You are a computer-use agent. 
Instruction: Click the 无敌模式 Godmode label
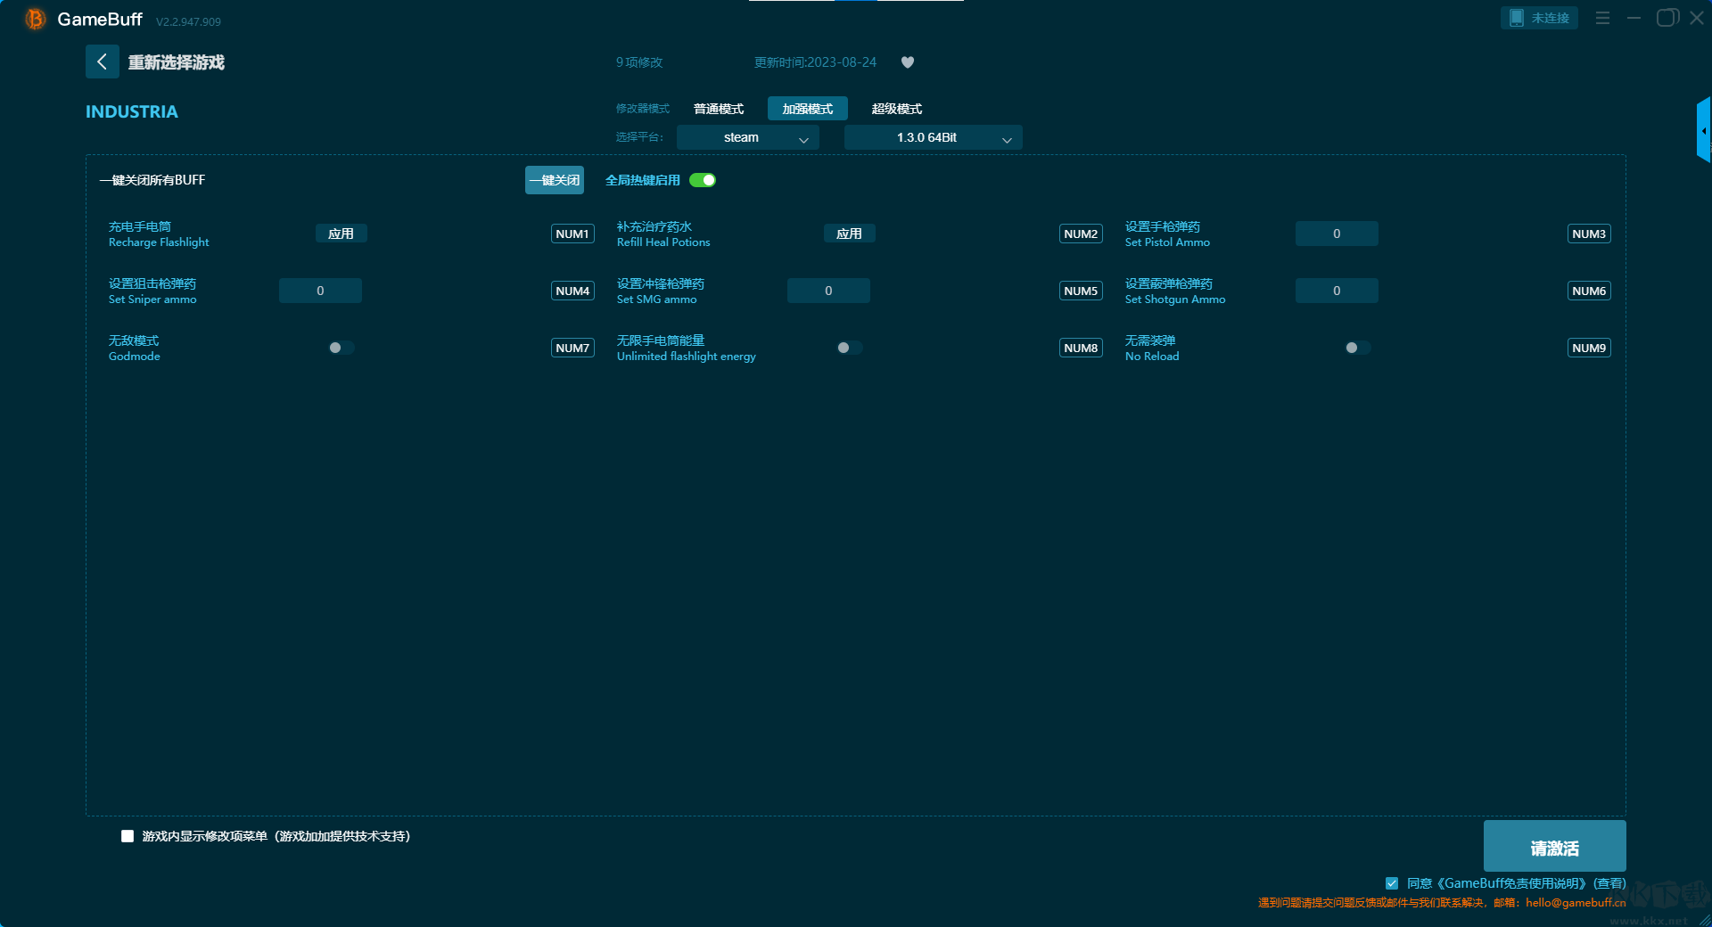(135, 348)
